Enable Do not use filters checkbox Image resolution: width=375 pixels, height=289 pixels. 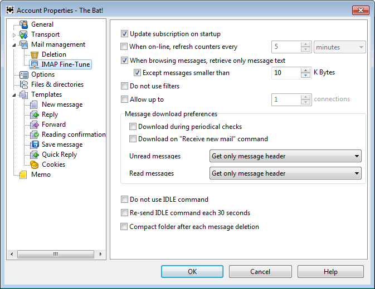tap(124, 86)
